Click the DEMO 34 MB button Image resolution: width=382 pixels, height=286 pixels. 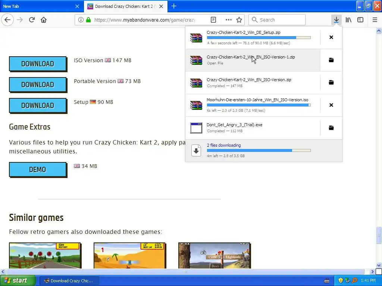pyautogui.click(x=38, y=169)
